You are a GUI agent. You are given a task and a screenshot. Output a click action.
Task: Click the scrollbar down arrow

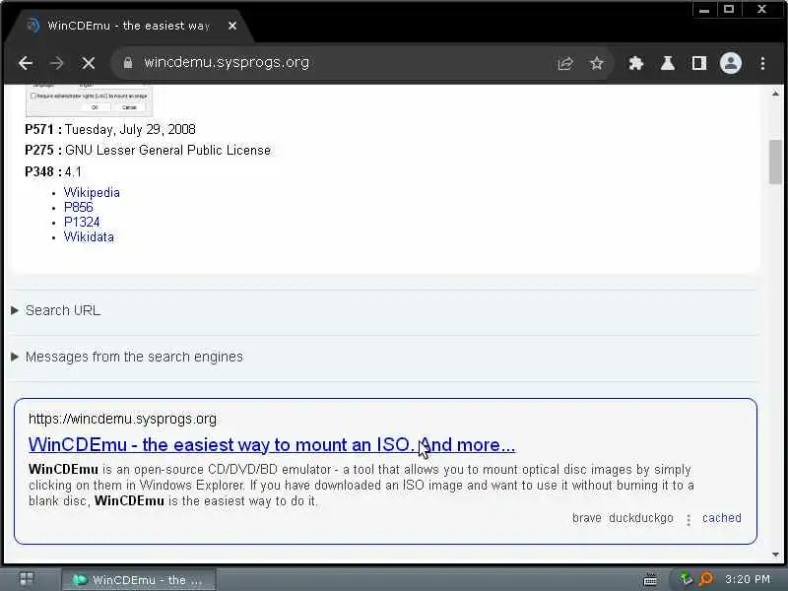pyautogui.click(x=775, y=555)
